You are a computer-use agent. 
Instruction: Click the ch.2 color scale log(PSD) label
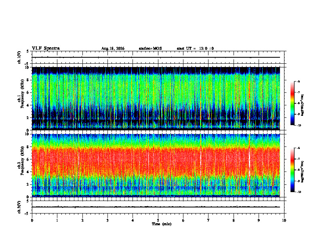click(303, 172)
